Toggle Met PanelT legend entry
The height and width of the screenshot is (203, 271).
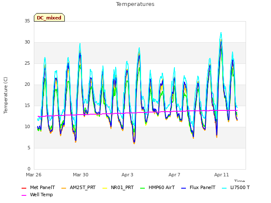point(39,187)
